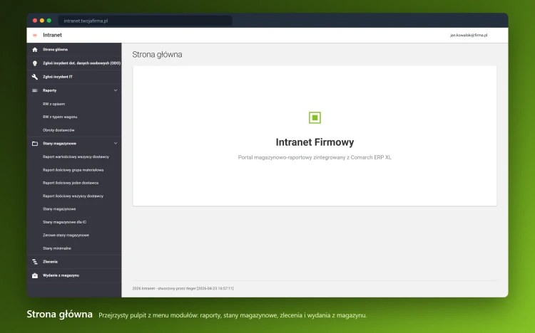
Task: Open Stany magazynowe dla IC
Action: tap(64, 222)
